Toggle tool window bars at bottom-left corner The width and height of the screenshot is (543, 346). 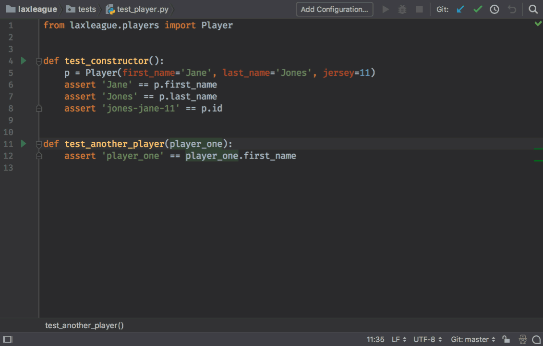tap(8, 339)
